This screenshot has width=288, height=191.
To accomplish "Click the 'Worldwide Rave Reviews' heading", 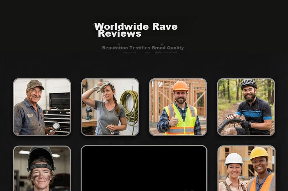I will click(136, 30).
